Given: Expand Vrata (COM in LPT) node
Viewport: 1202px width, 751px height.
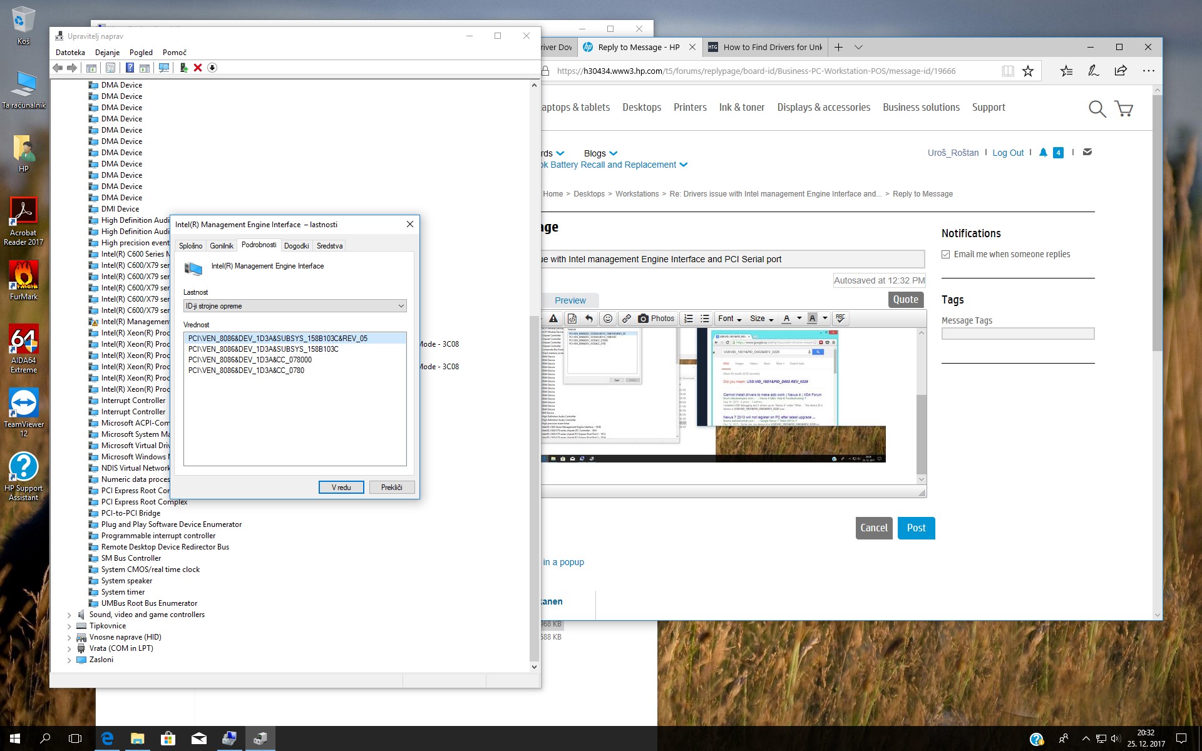Looking at the screenshot, I should pos(69,649).
